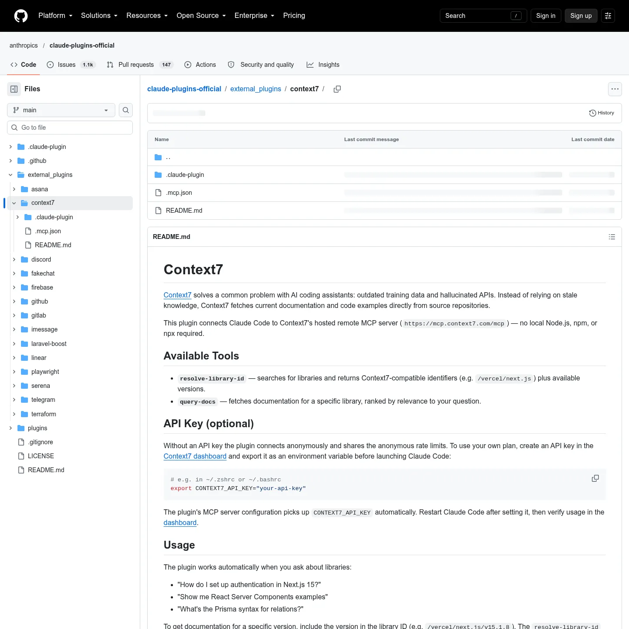Collapse the external_plugins tree folder

10,175
